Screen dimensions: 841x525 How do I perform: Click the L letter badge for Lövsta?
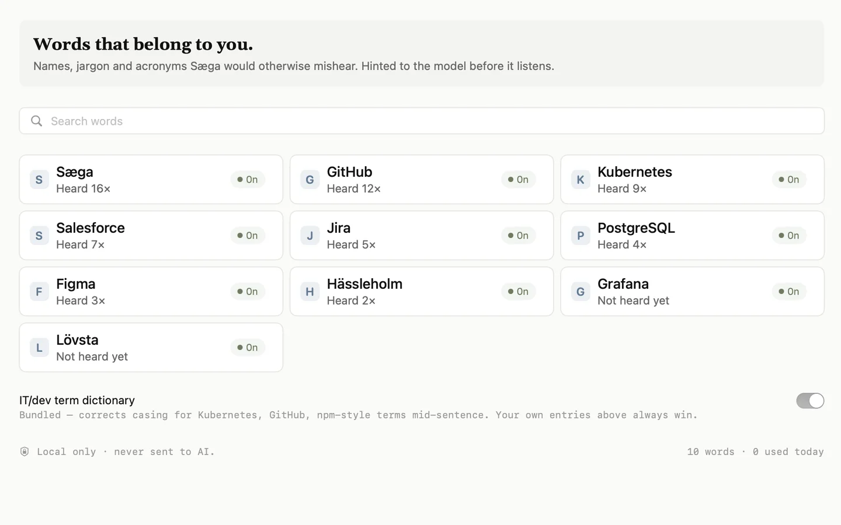39,348
